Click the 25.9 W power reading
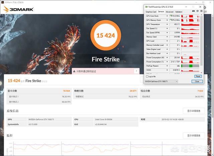Viewport: 214px width, 156px height. tap(177, 58)
